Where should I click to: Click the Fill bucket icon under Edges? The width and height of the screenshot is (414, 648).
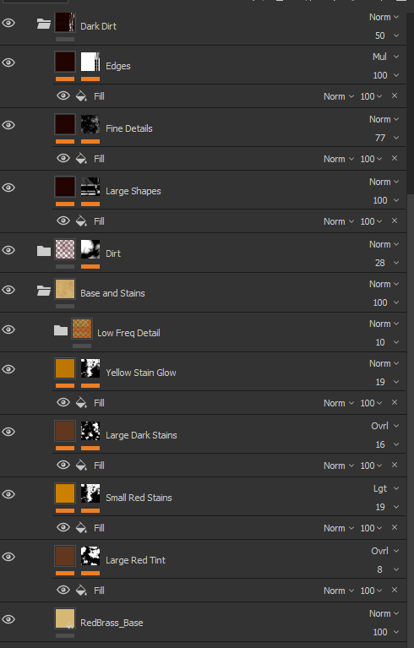(x=81, y=96)
